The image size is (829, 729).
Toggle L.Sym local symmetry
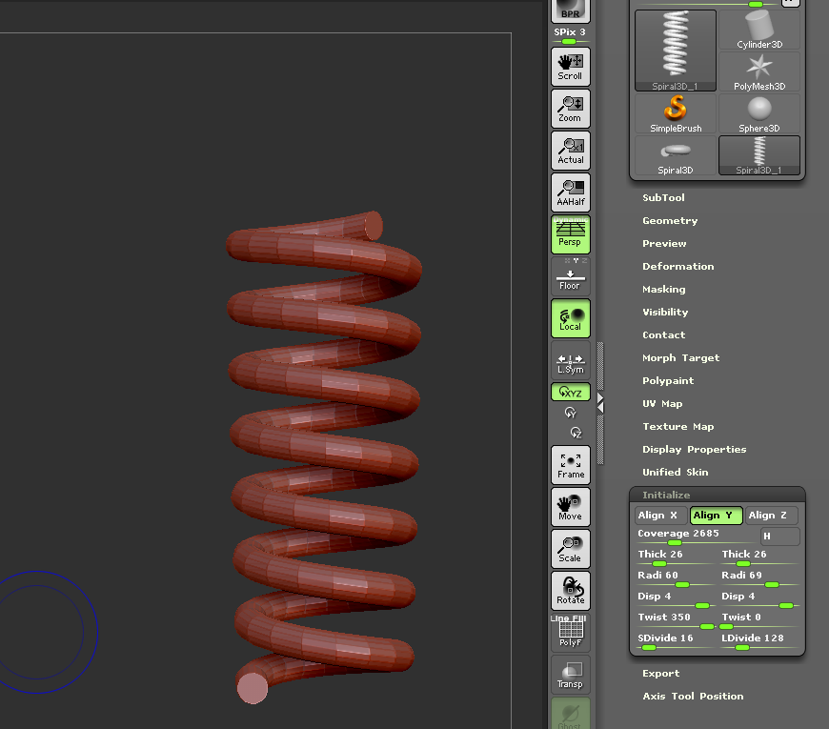point(571,360)
